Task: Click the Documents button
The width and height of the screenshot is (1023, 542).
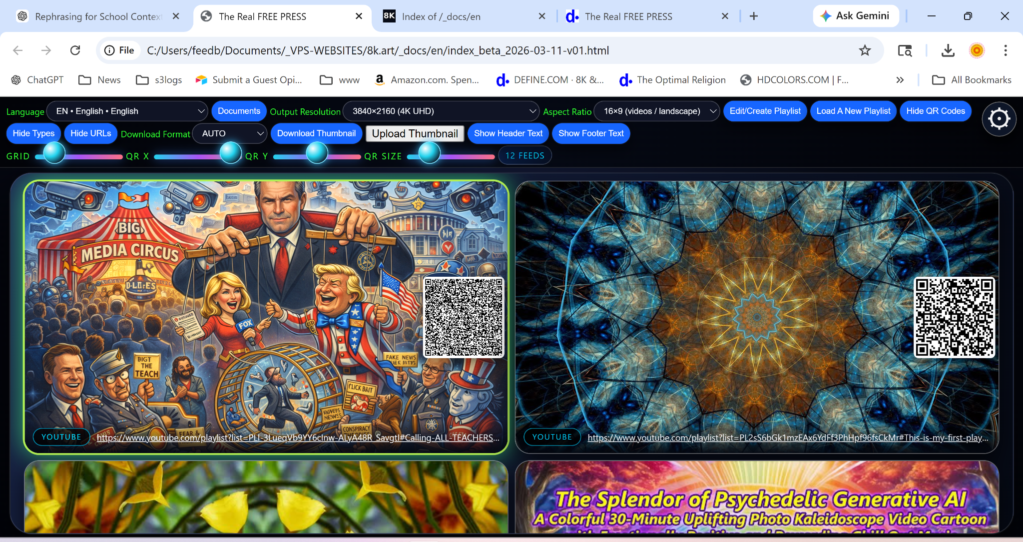Action: point(239,111)
